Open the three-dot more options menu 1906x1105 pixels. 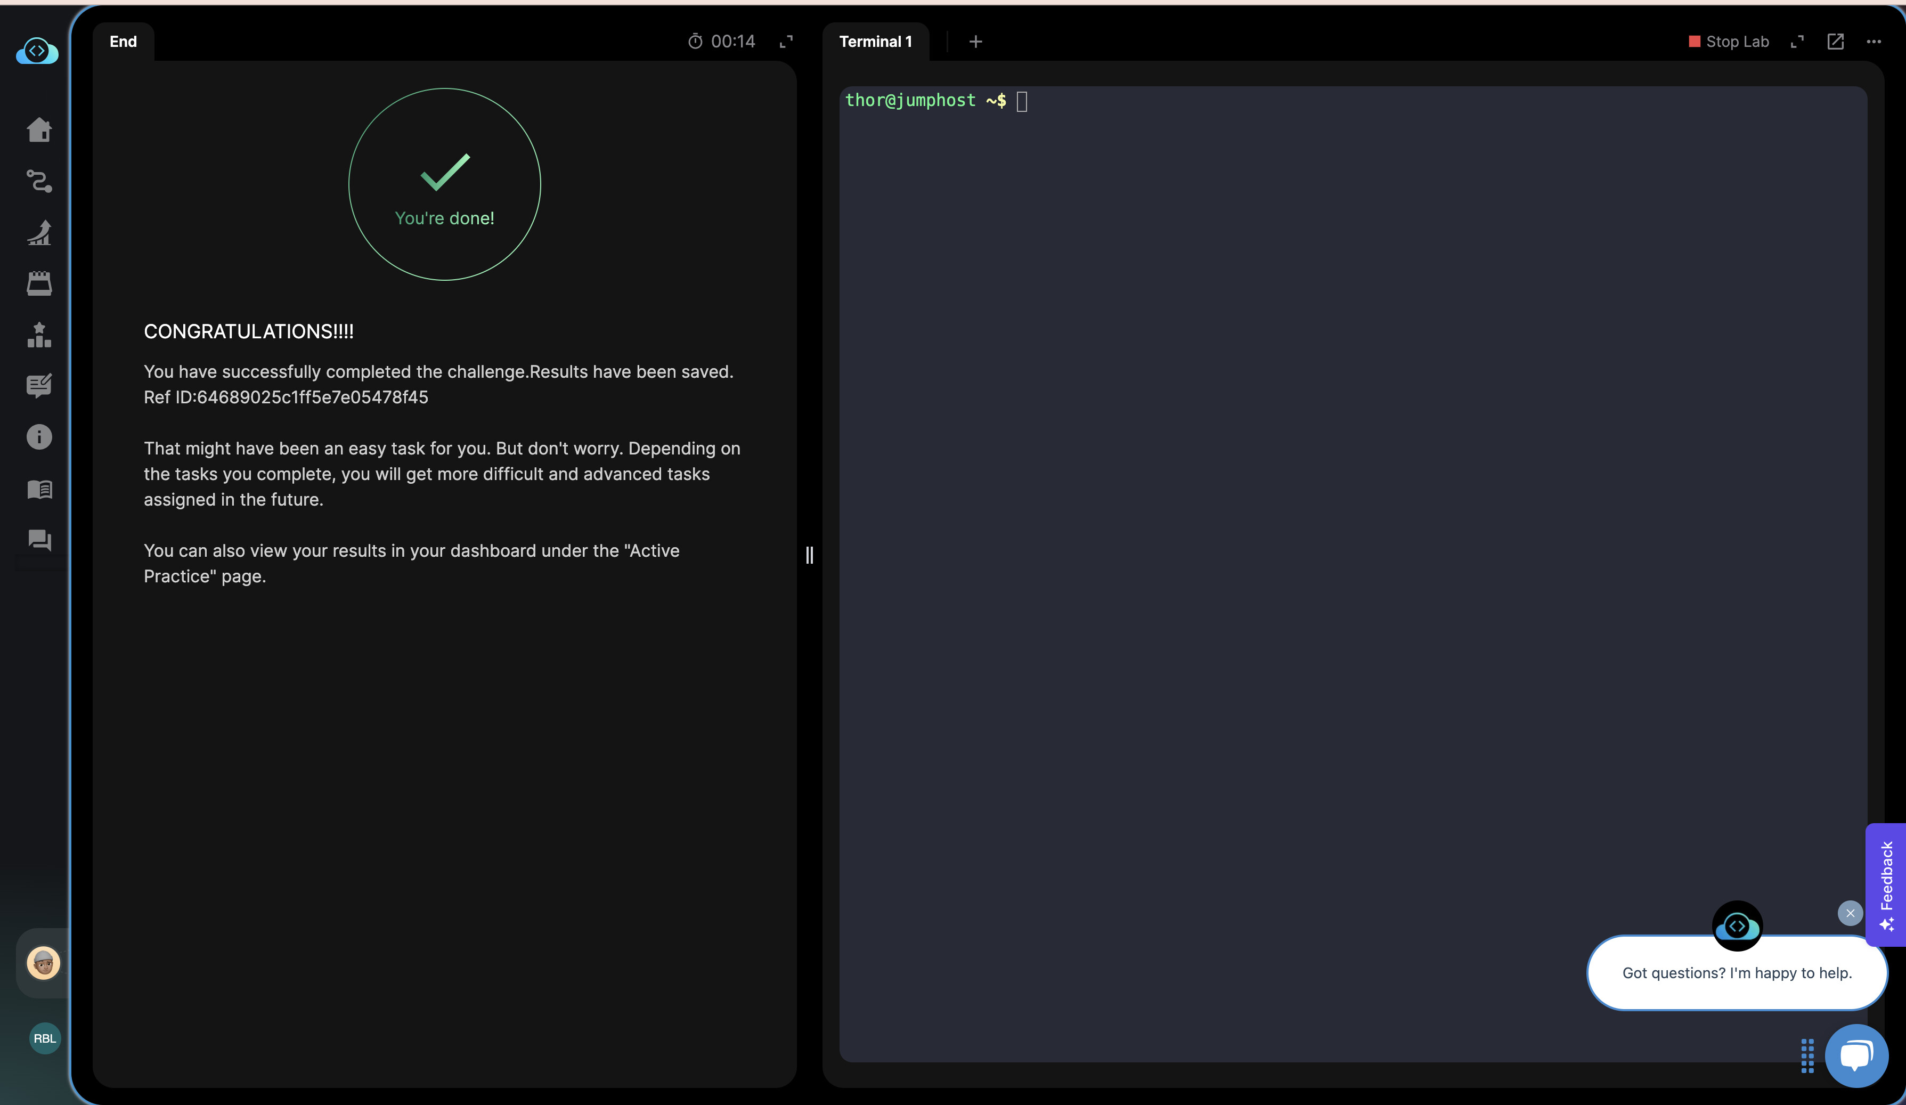click(1874, 42)
